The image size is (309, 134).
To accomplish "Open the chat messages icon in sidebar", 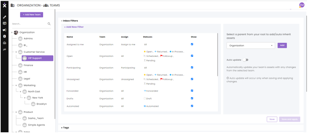I will [4, 23].
